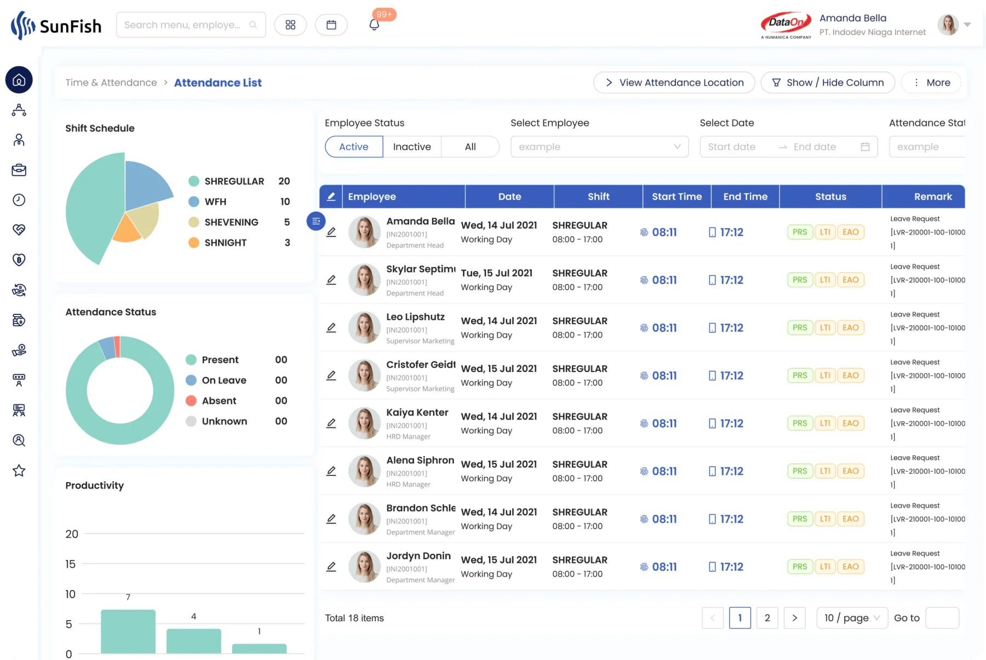Go to next page arrow
Image resolution: width=986 pixels, height=660 pixels.
(795, 618)
